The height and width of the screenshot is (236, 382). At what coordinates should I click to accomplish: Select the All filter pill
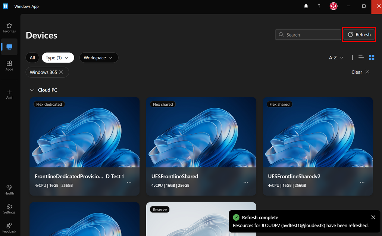[x=32, y=58]
